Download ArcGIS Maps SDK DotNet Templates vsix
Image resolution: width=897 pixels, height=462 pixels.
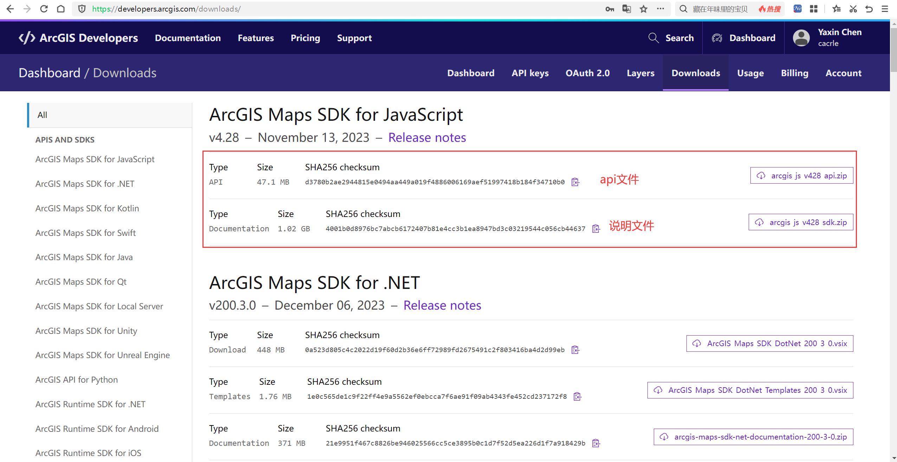[750, 390]
